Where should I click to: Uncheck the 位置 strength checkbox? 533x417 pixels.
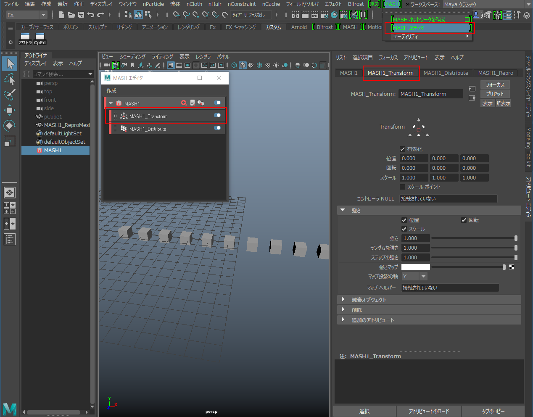[x=404, y=220]
